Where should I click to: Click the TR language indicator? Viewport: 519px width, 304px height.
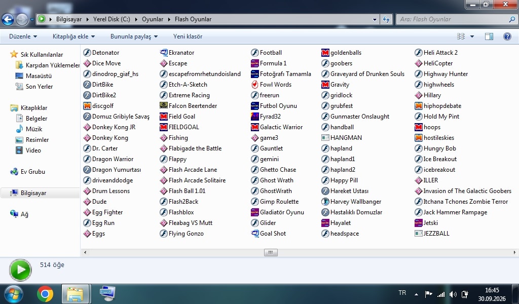tap(402, 293)
